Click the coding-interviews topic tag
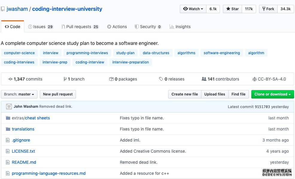The width and height of the screenshot is (295, 179). coord(19,62)
